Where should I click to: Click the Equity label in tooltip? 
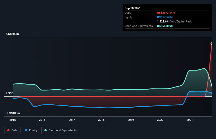click(x=129, y=17)
